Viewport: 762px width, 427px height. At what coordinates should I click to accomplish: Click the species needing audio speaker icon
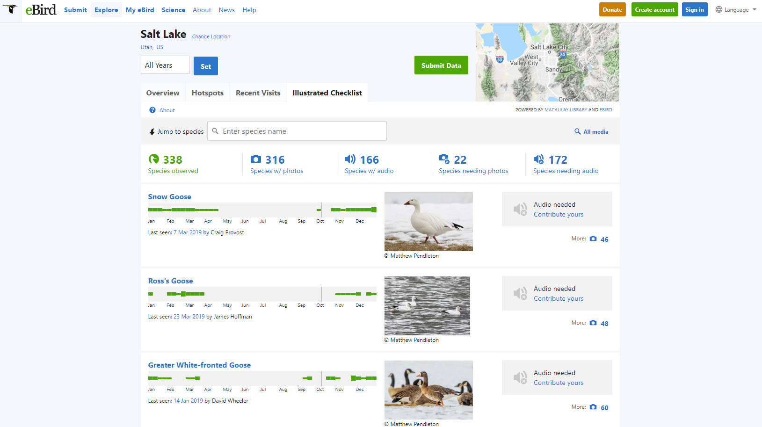(x=538, y=159)
